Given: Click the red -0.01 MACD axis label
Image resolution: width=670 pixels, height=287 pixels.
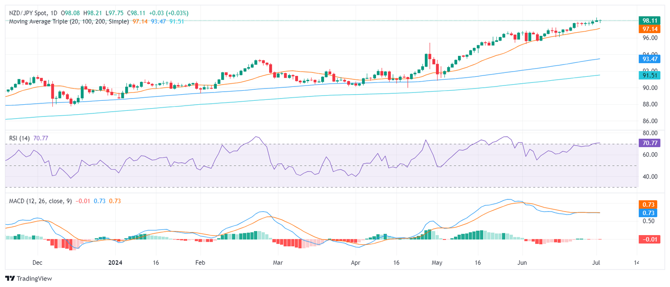Looking at the screenshot, I should click(649, 239).
